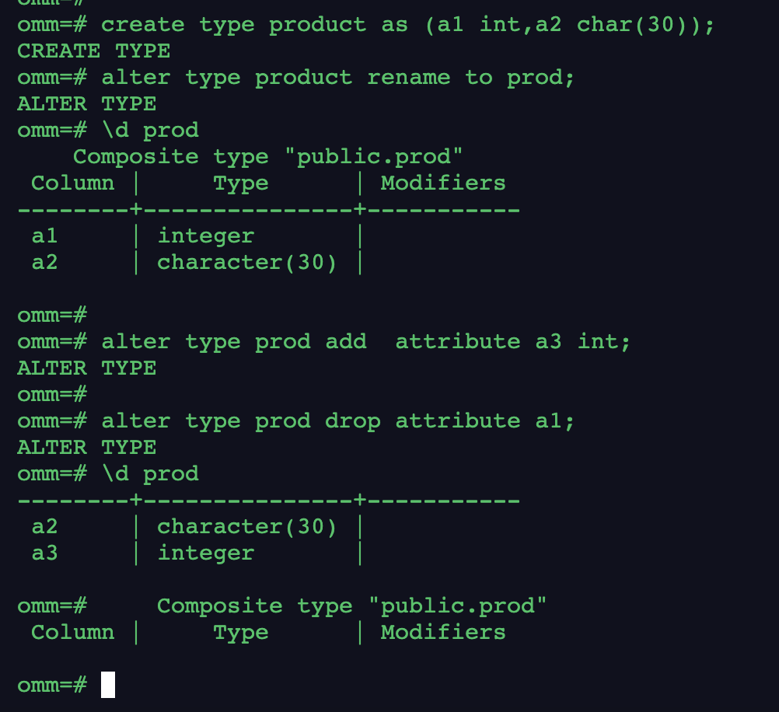The width and height of the screenshot is (779, 712).
Task: Click the "Column" header in the upper table
Action: click(72, 183)
